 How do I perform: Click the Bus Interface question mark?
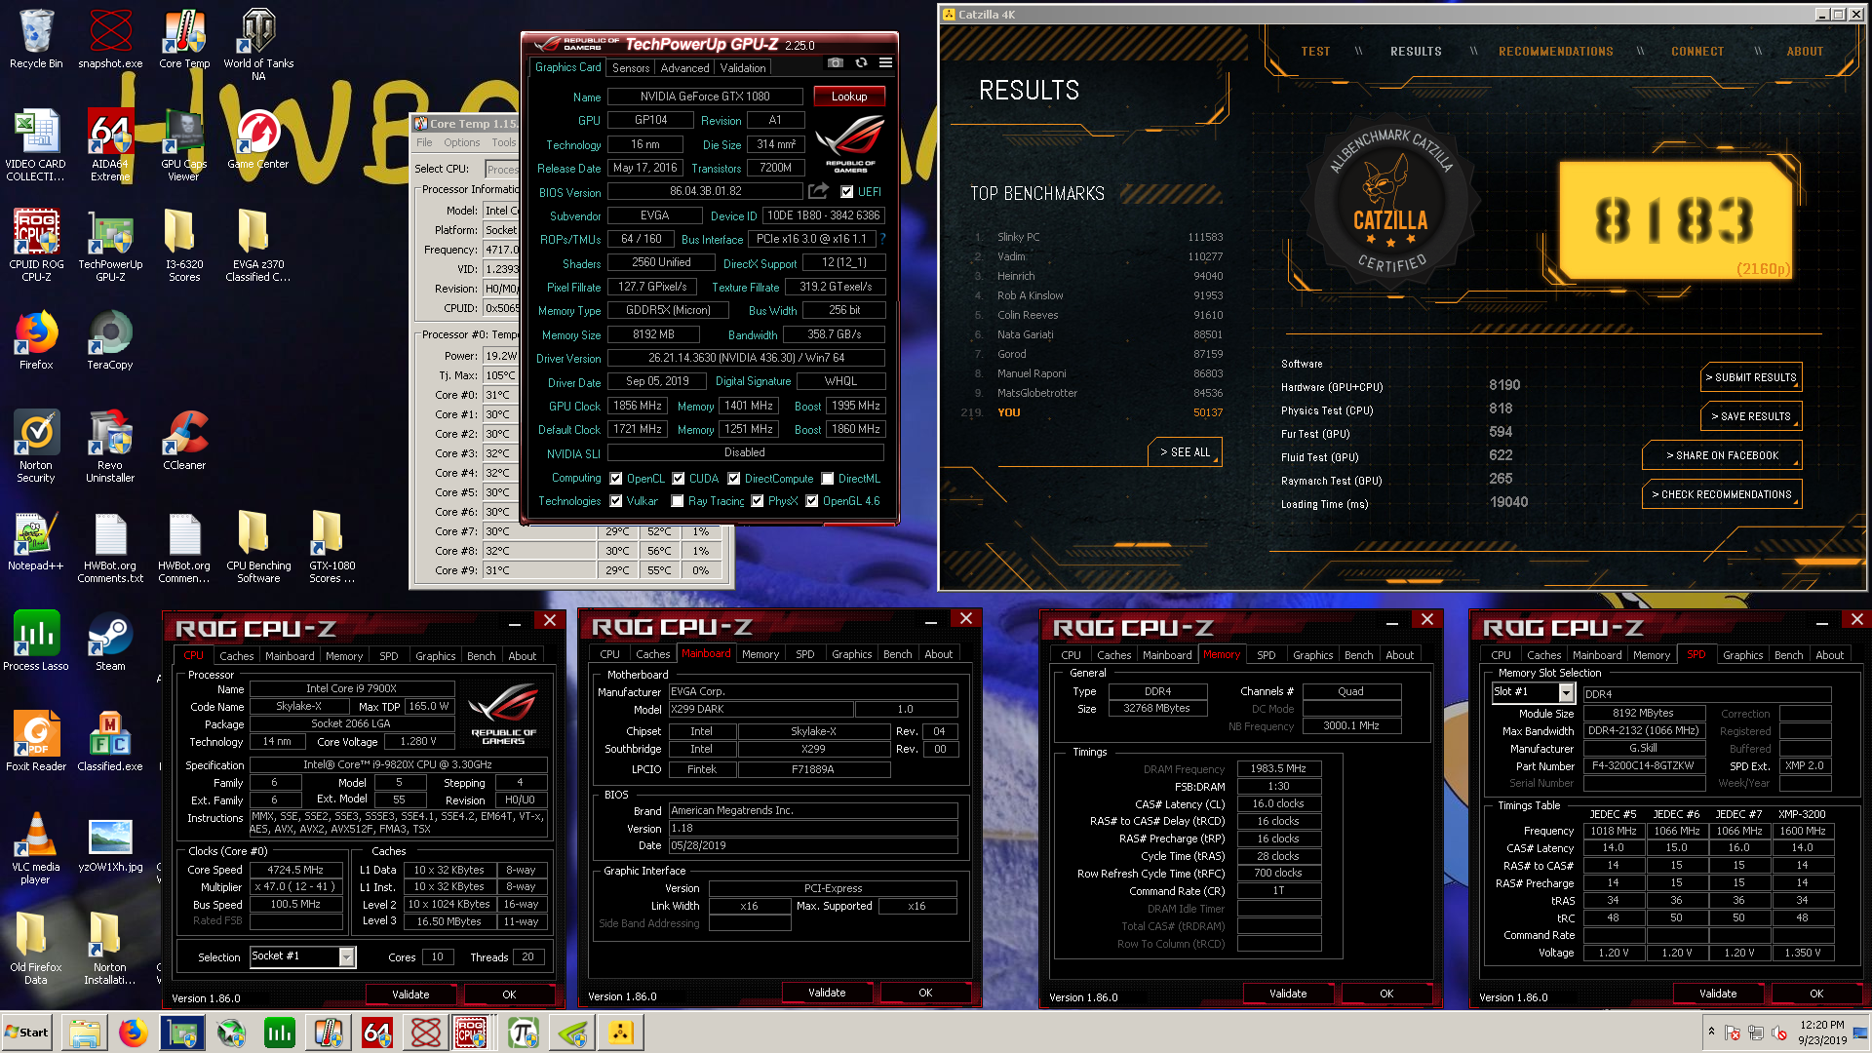(882, 239)
